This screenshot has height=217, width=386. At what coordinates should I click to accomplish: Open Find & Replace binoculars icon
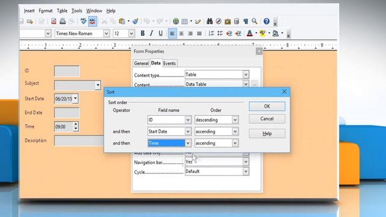[209, 22]
